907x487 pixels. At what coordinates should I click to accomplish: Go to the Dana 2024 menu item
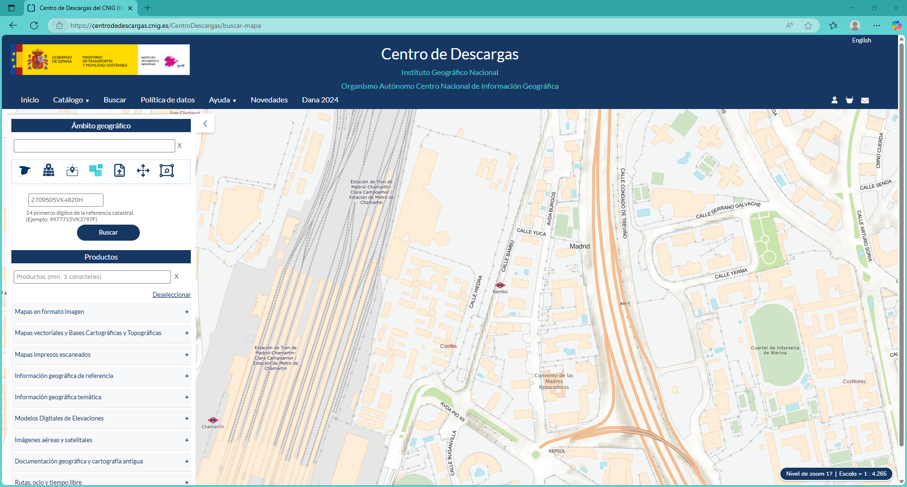[320, 100]
